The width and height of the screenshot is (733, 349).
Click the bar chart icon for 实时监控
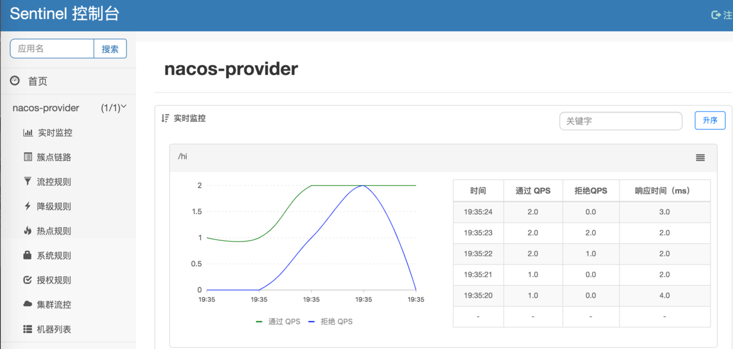pos(28,133)
